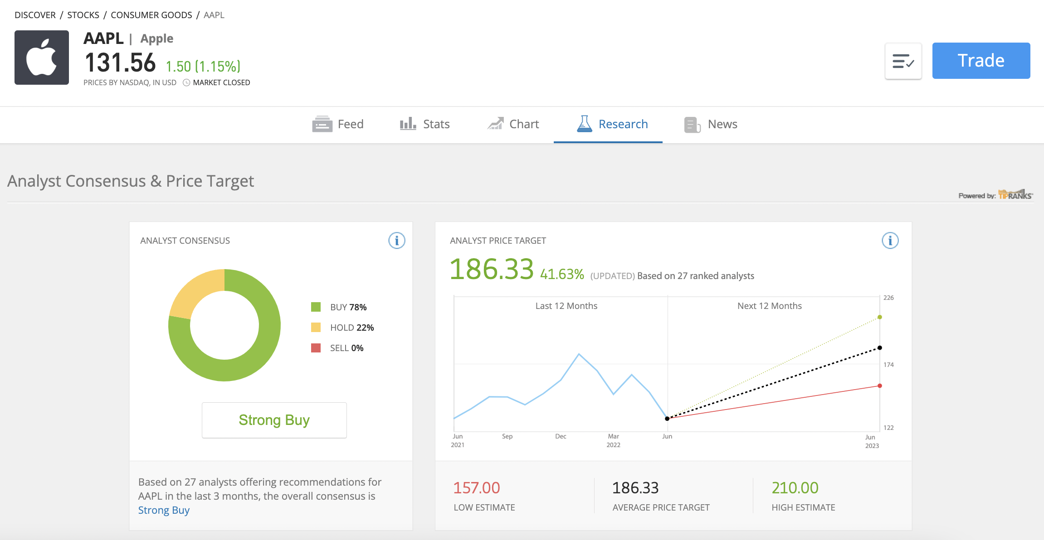1044x540 pixels.
Task: Click the SELL 0% legend text
Action: point(346,348)
